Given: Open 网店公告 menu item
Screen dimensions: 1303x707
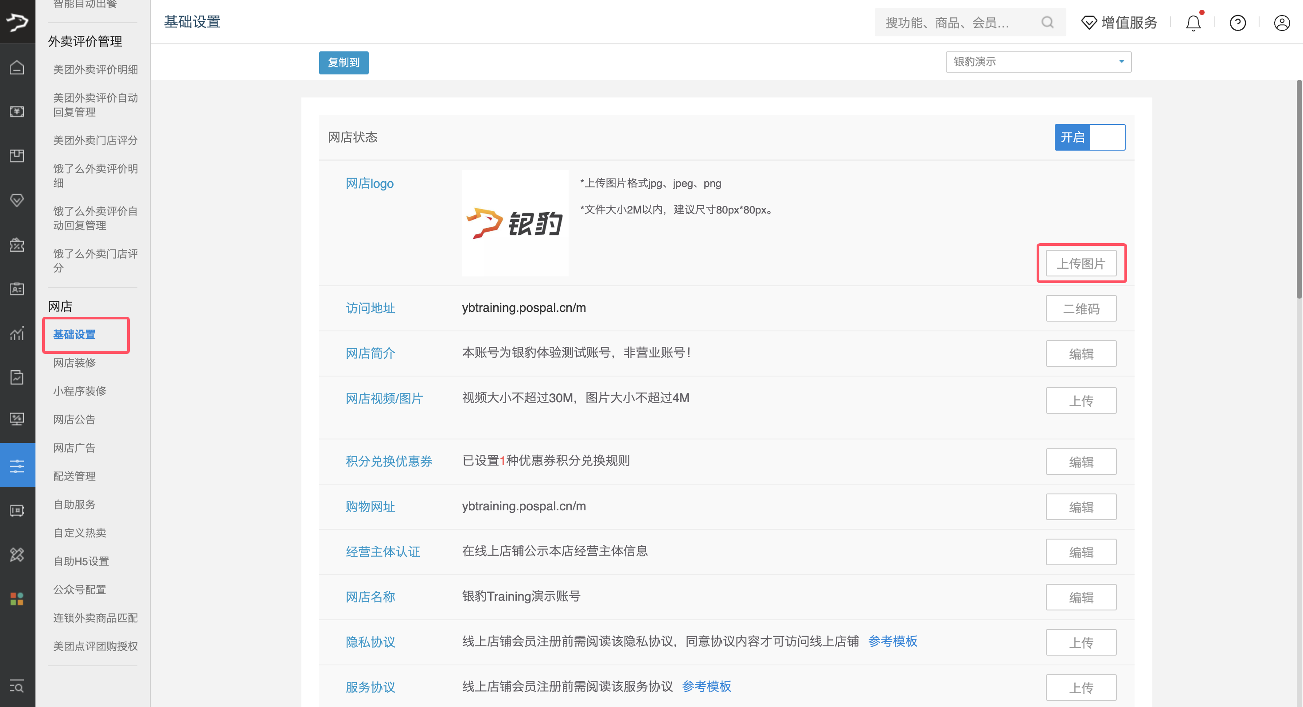Looking at the screenshot, I should tap(74, 419).
